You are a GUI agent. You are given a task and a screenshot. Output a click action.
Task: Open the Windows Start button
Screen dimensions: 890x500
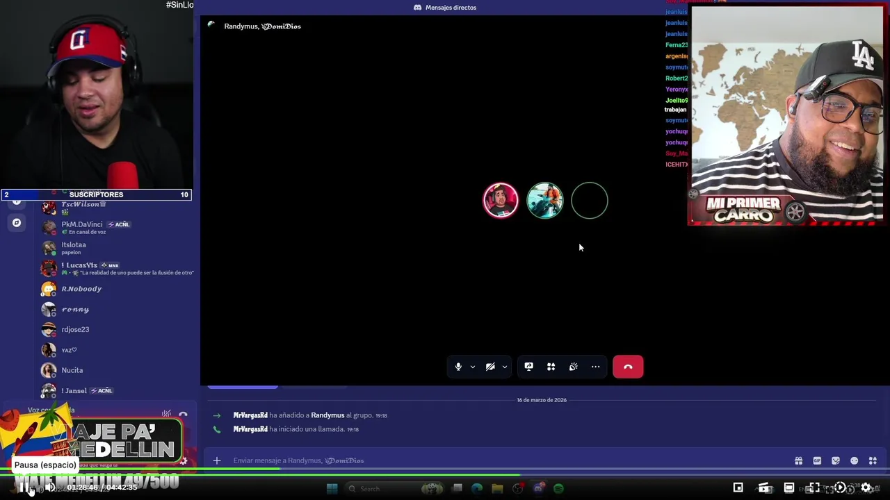332,489
